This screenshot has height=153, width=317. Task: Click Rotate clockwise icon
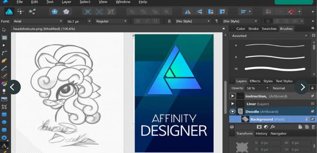tap(222, 11)
